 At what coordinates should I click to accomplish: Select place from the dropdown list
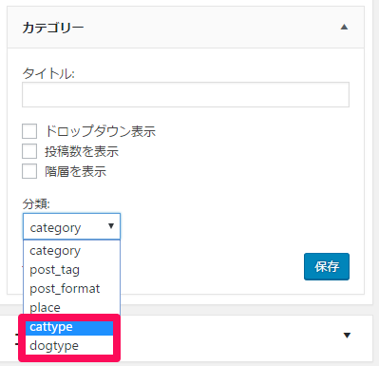pyautogui.click(x=71, y=307)
